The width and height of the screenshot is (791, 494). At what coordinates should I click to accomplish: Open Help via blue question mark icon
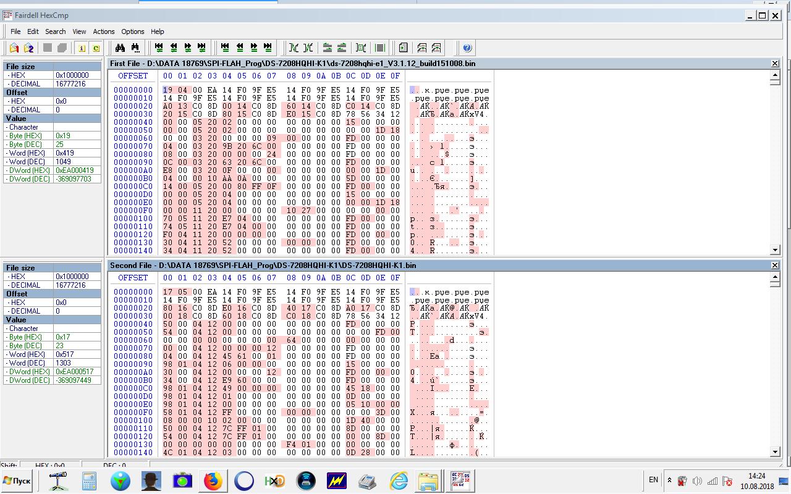467,48
